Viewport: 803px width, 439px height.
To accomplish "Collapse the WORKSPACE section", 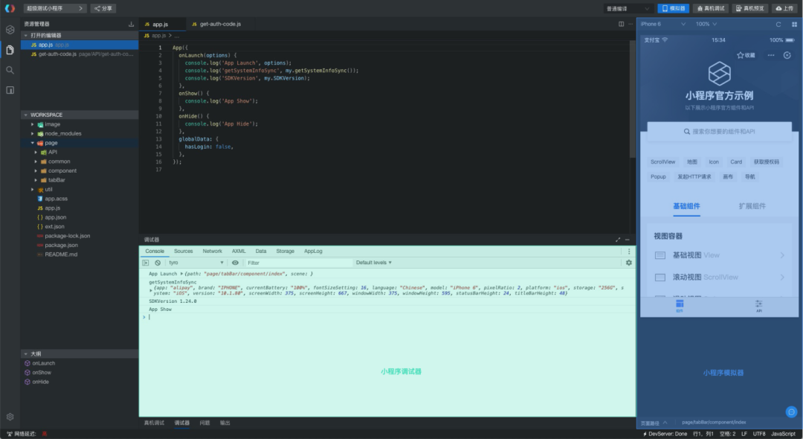I will pyautogui.click(x=80, y=115).
